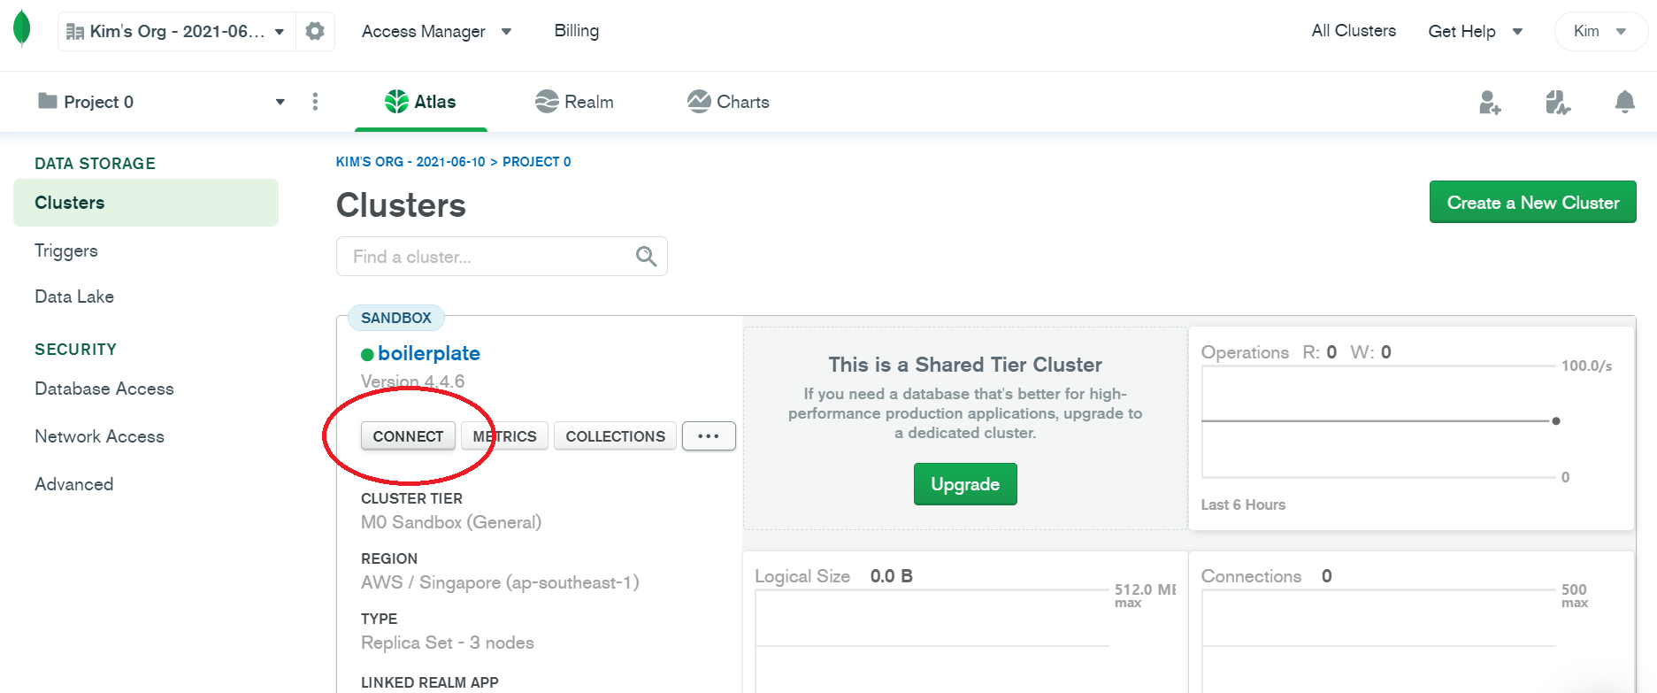The image size is (1657, 693).
Task: Open Network Access settings
Action: coord(99,436)
